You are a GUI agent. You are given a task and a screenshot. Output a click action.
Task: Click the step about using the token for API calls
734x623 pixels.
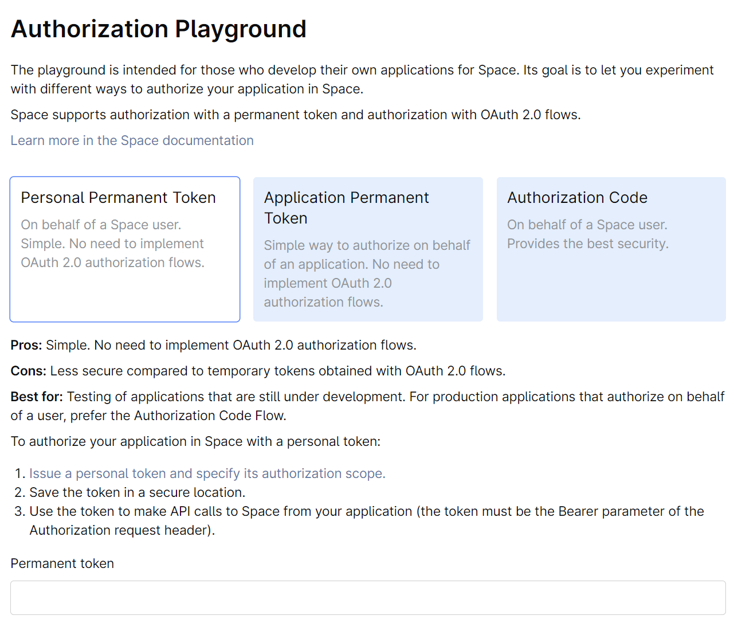366,511
